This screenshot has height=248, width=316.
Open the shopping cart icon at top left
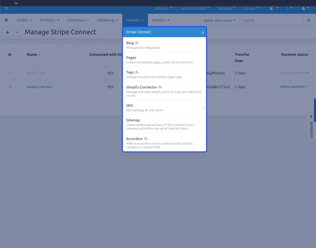pyautogui.click(x=6, y=8)
